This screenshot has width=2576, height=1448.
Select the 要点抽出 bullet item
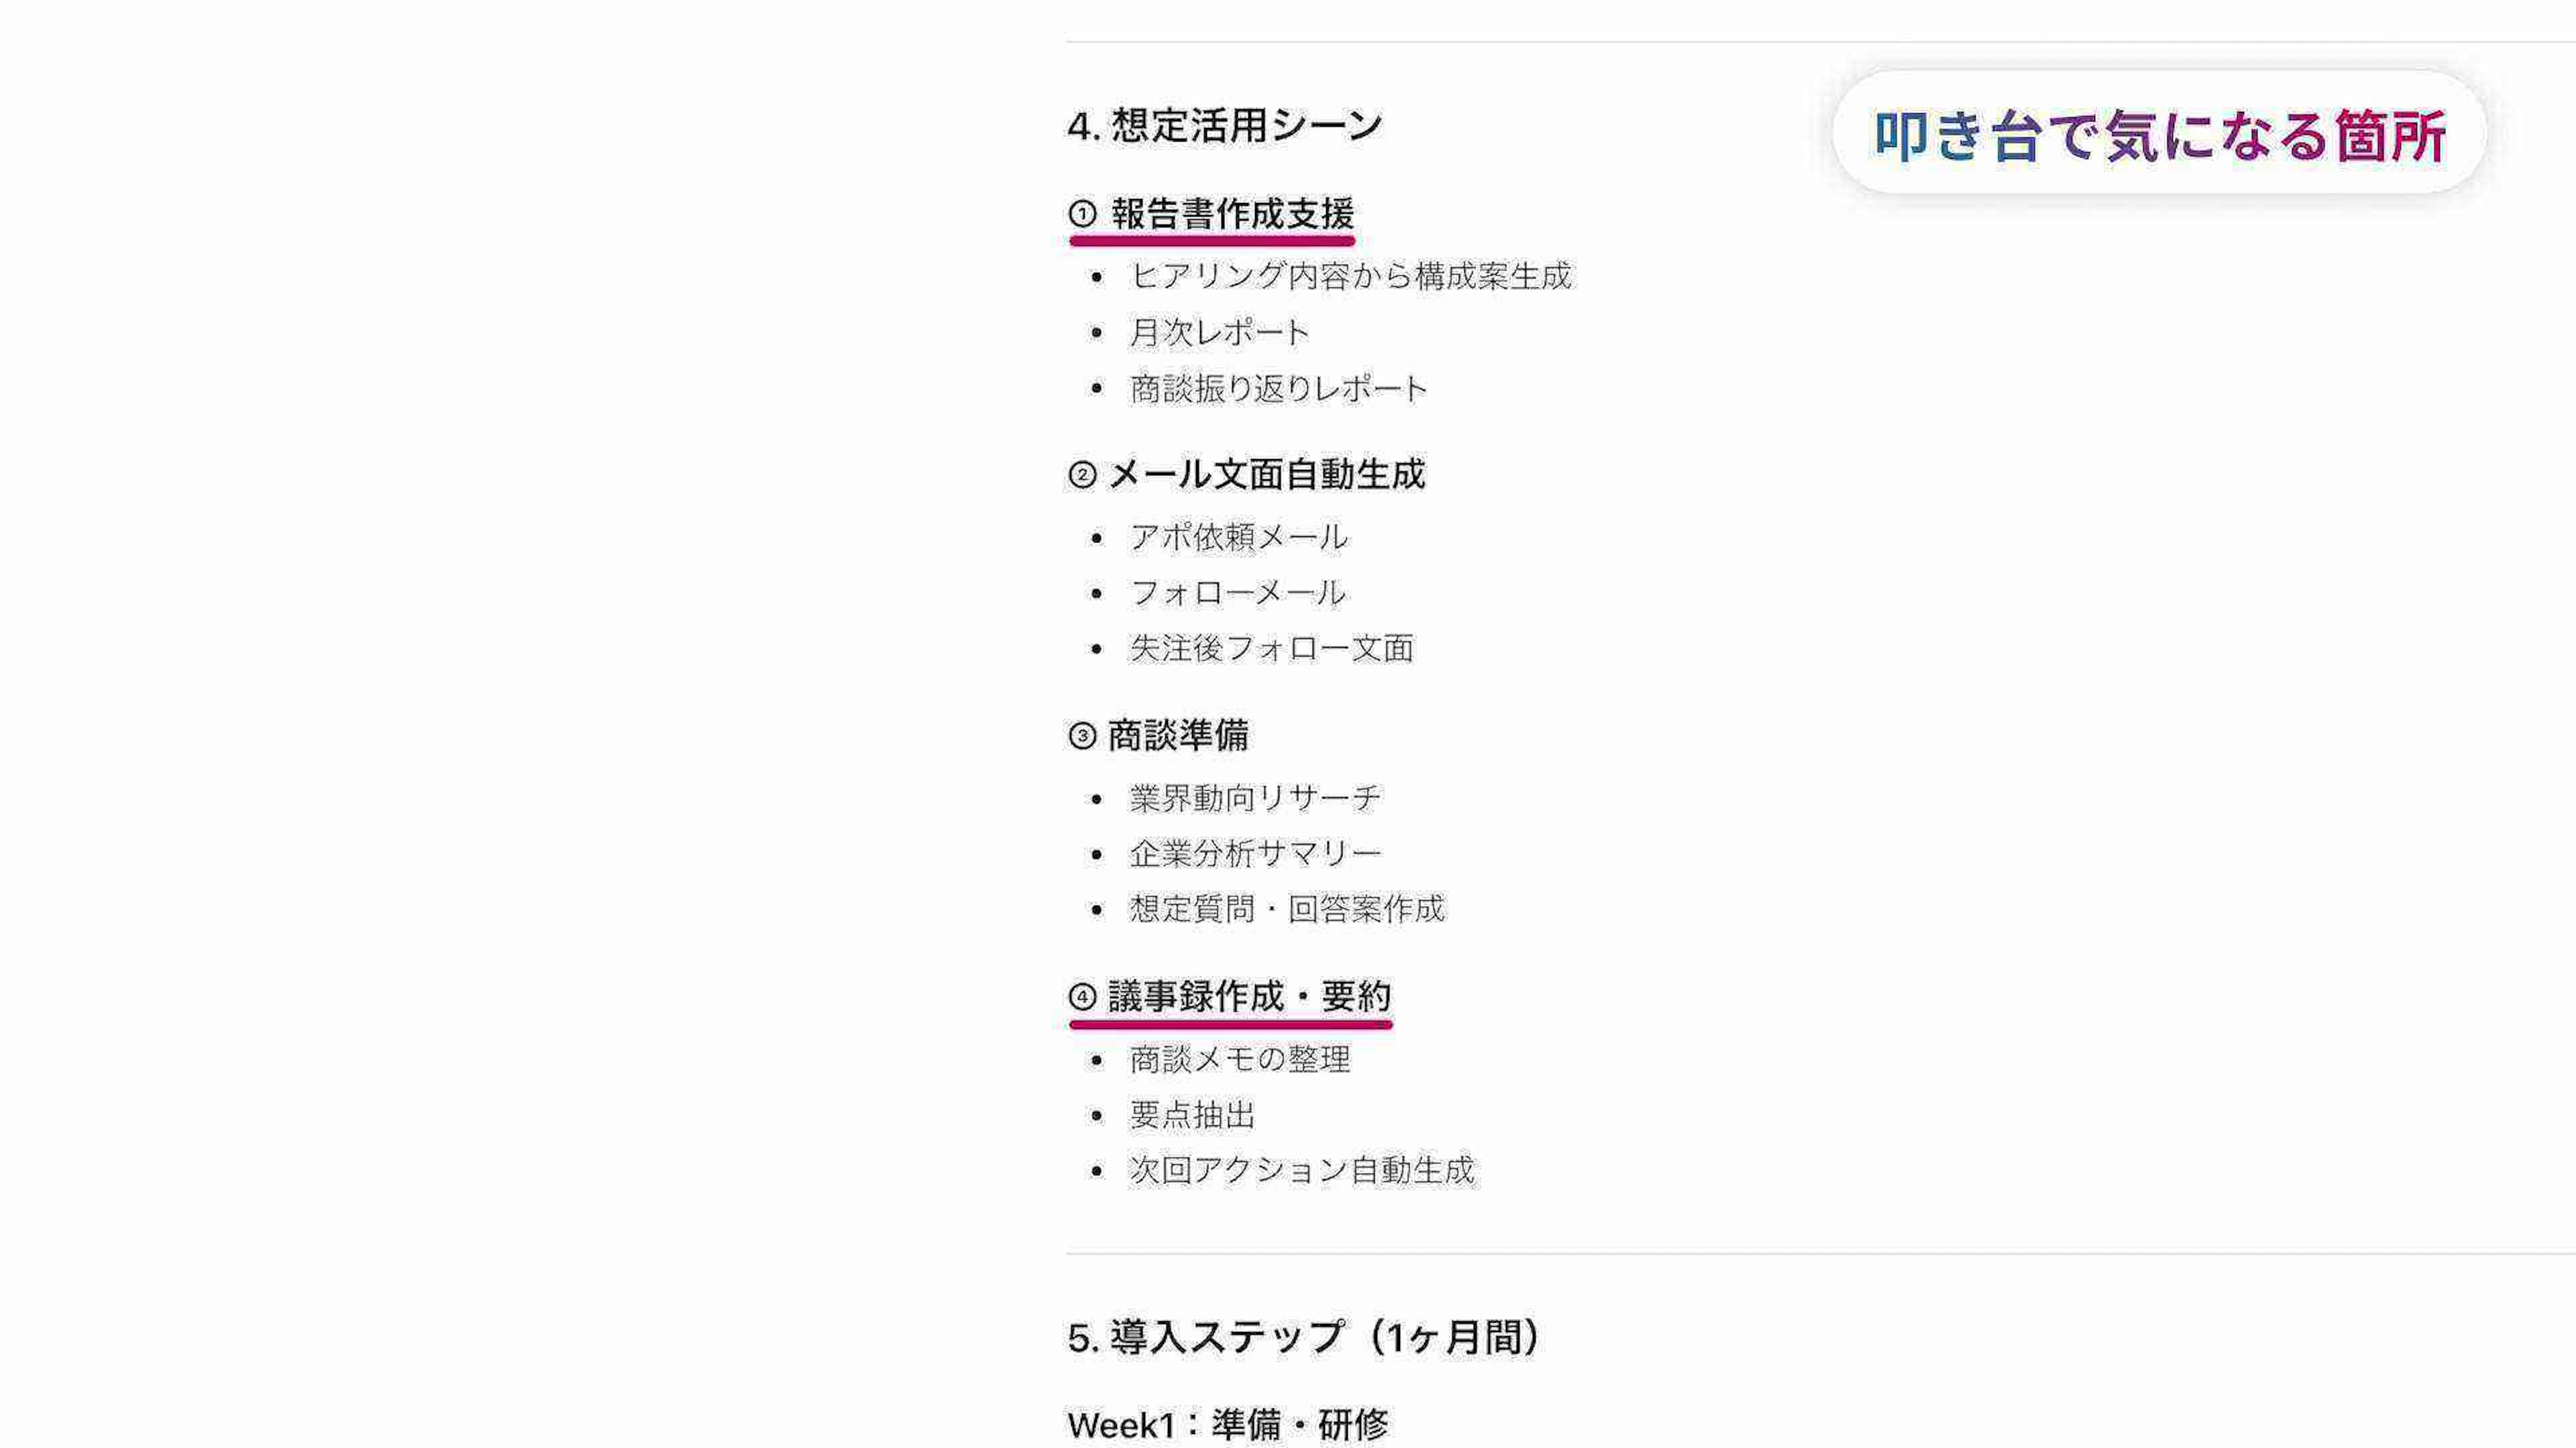(1192, 1115)
